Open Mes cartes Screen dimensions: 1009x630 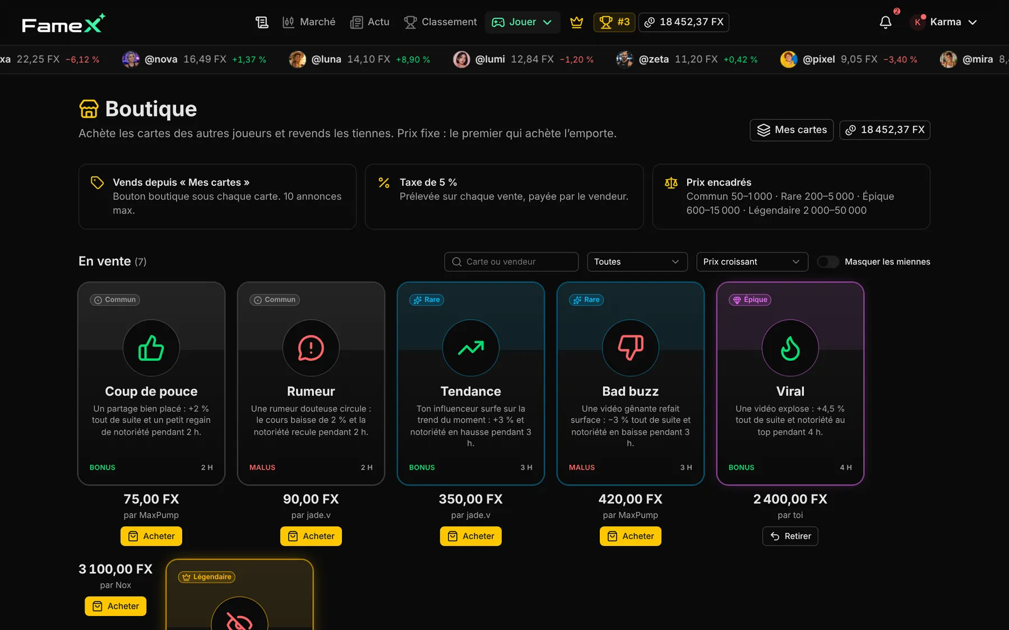pos(792,130)
